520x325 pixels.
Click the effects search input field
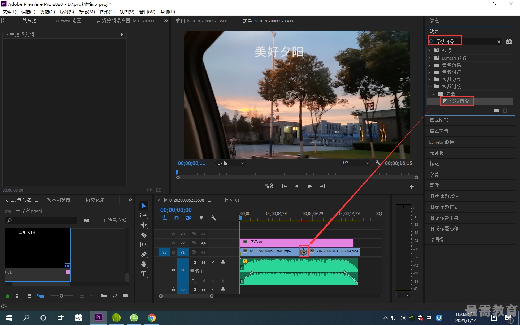point(464,42)
